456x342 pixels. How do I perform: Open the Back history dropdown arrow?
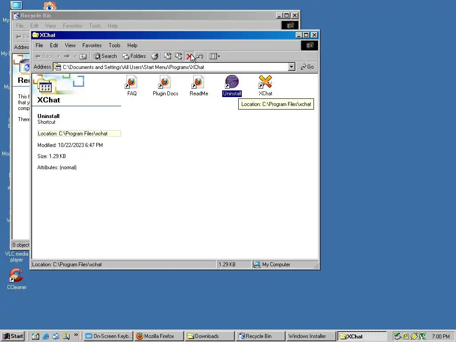58,57
